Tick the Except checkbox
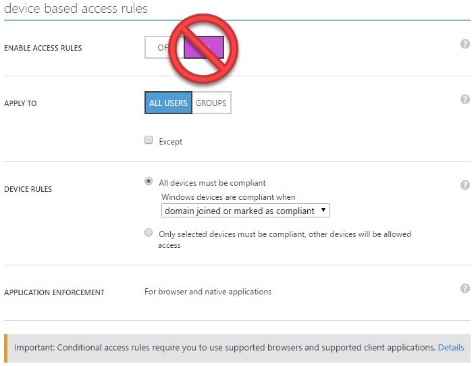The image size is (476, 366). 149,140
